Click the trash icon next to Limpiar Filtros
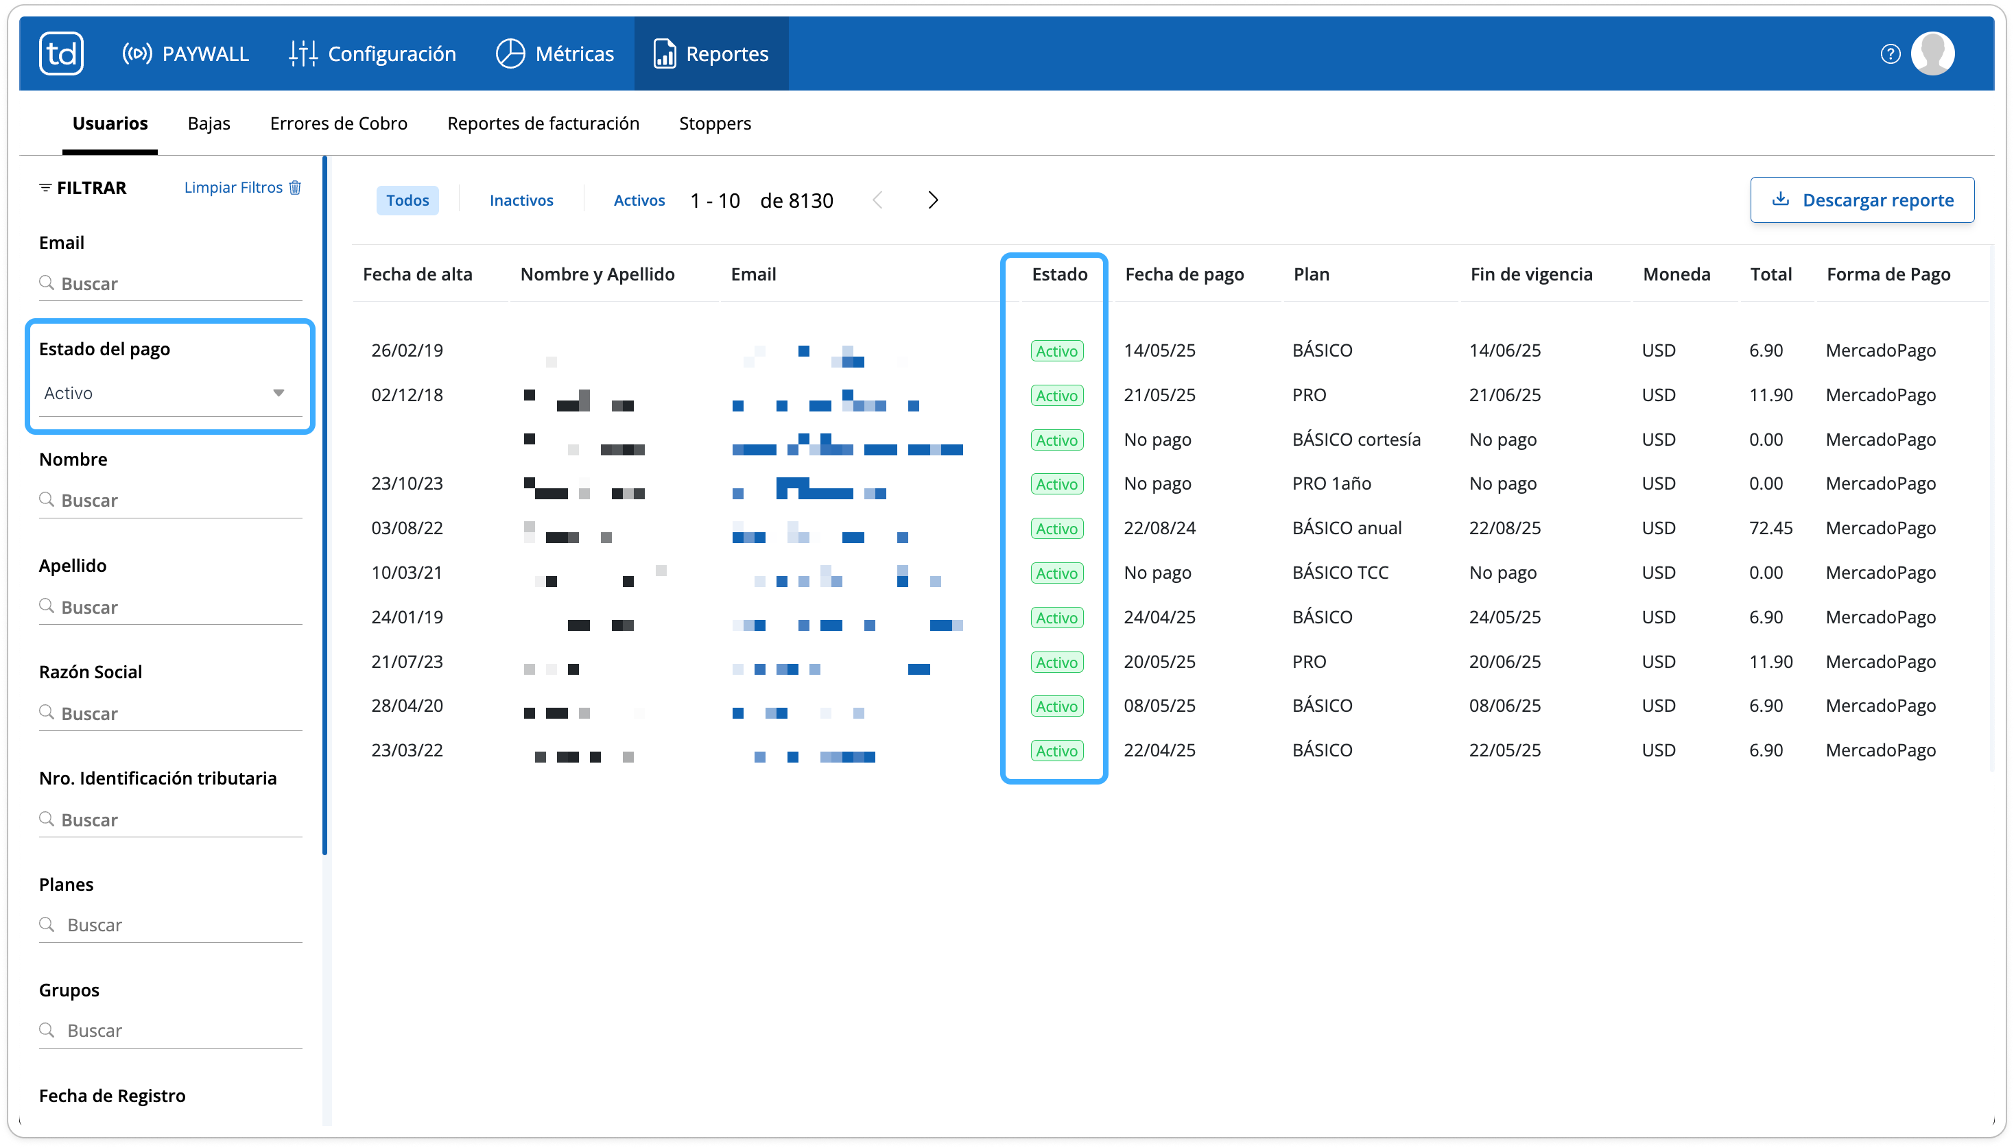The image size is (2014, 1148). 295,187
